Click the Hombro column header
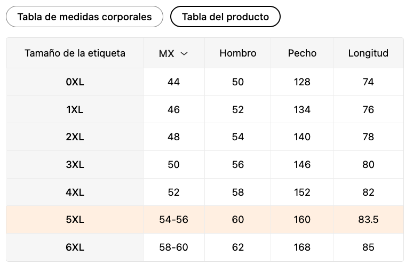413x272 pixels. 238,53
